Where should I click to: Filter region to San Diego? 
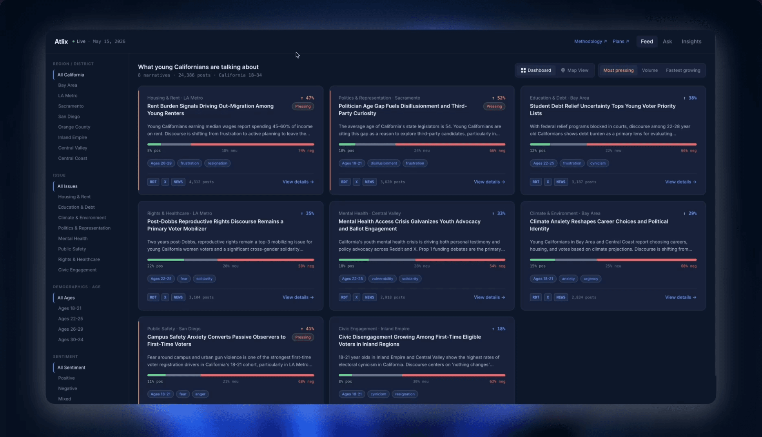point(69,117)
